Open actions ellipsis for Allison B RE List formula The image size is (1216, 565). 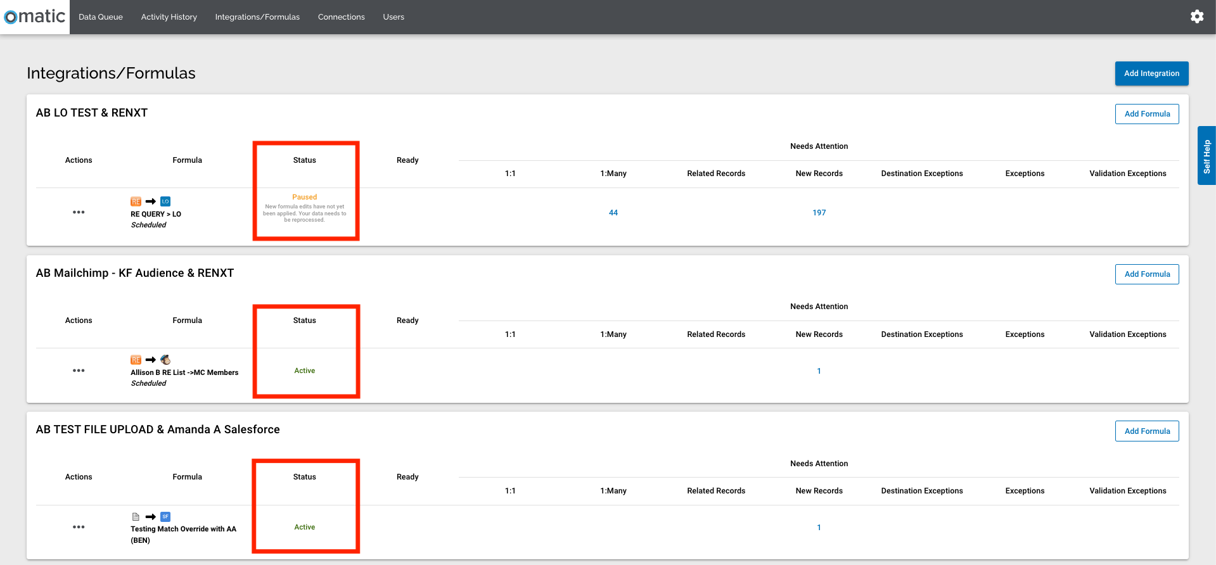click(79, 371)
